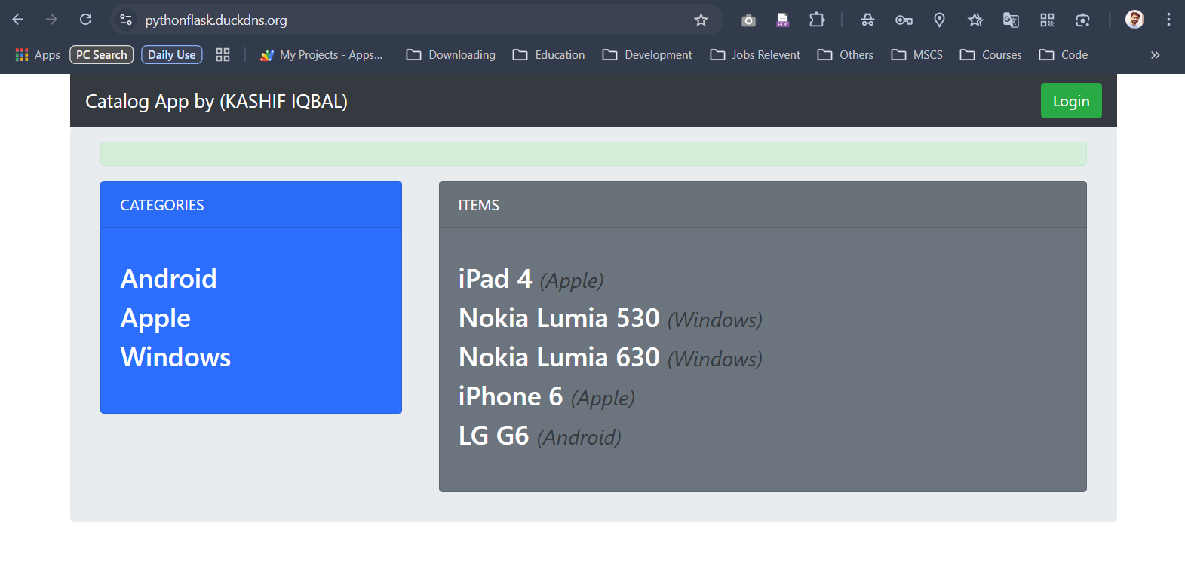The height and width of the screenshot is (563, 1185).
Task: Open the PDF extension icon
Action: tap(783, 20)
